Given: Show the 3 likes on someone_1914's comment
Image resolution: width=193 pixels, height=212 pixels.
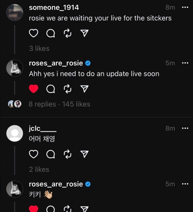Looking at the screenshot, I should 39,48.
